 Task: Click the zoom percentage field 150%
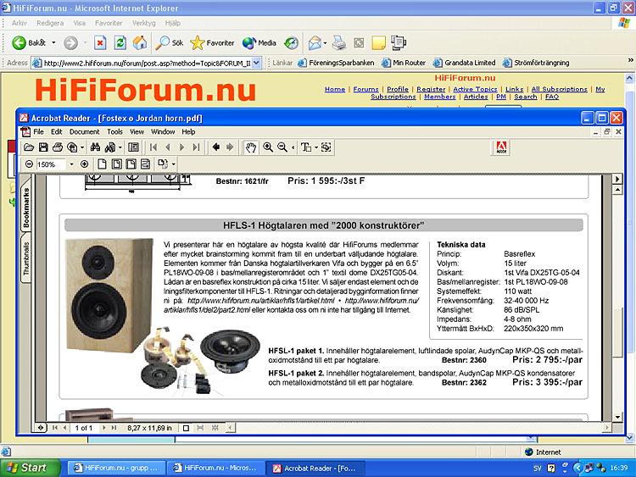tap(50, 164)
